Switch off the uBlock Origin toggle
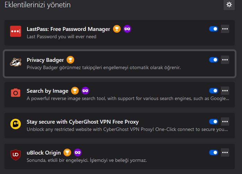242x174 pixels. pos(214,152)
